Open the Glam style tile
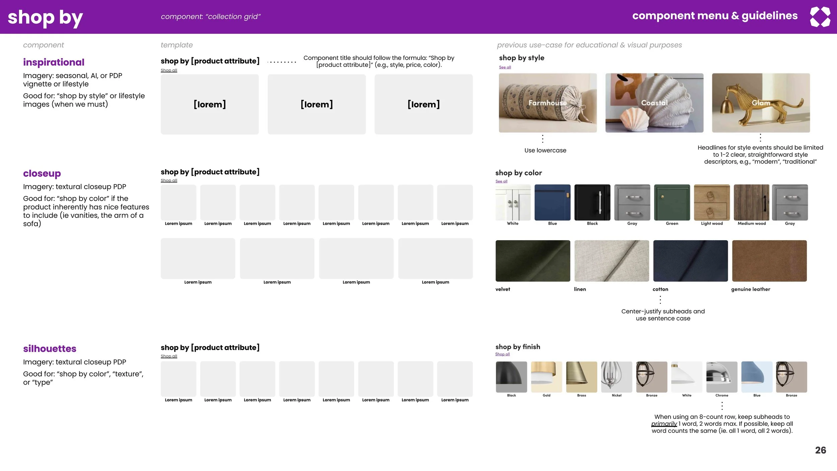837x471 pixels. (761, 103)
